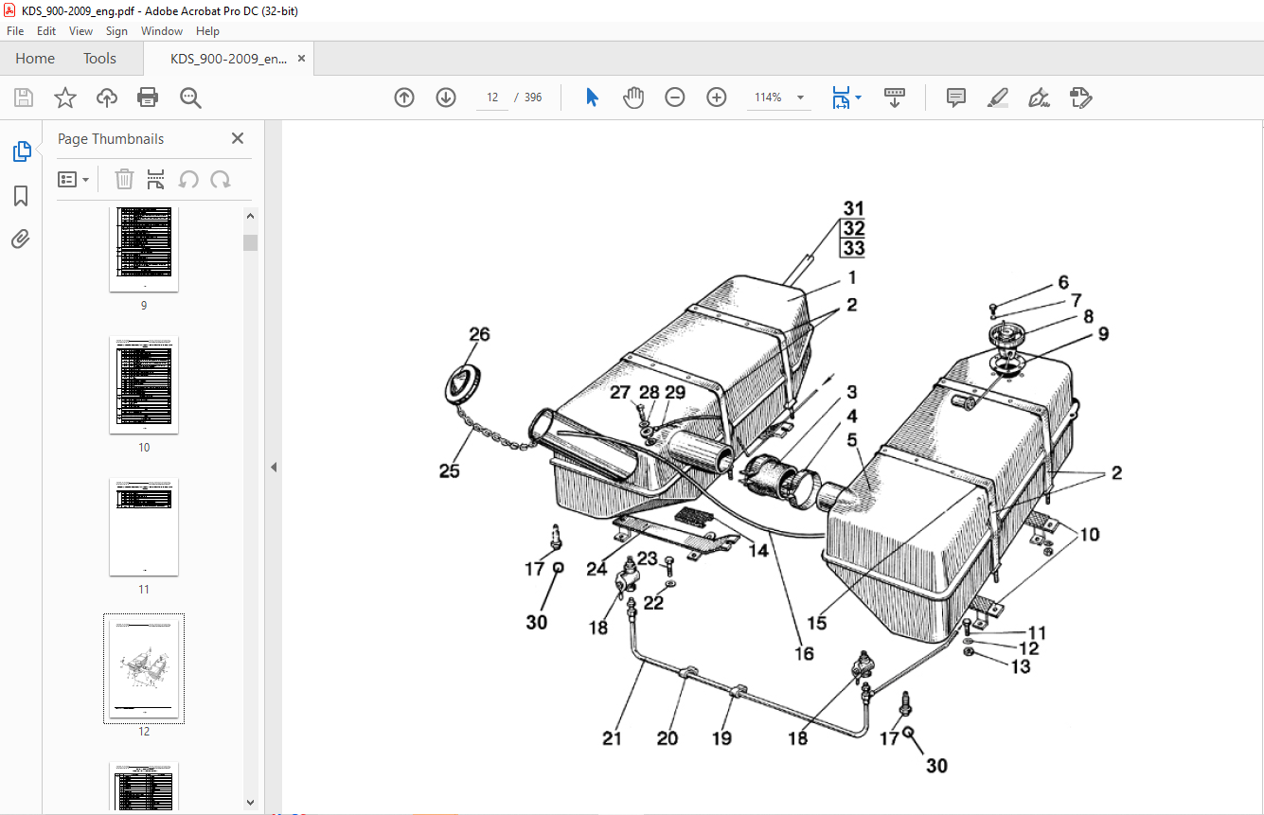
Task: Click the Page Thumbnails options menu icon
Action: coord(73,179)
